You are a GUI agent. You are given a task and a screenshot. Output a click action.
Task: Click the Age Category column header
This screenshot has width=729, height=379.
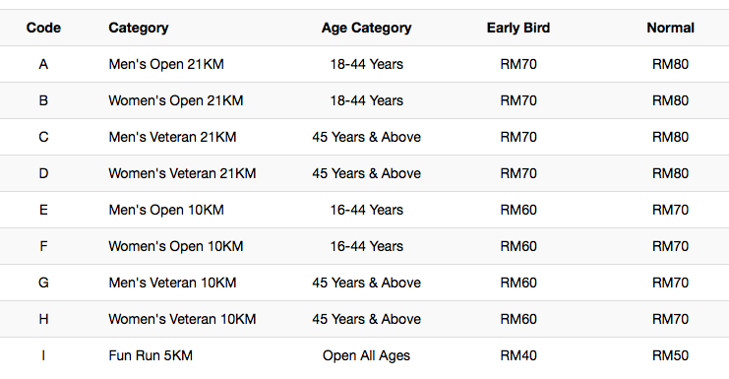click(x=366, y=28)
